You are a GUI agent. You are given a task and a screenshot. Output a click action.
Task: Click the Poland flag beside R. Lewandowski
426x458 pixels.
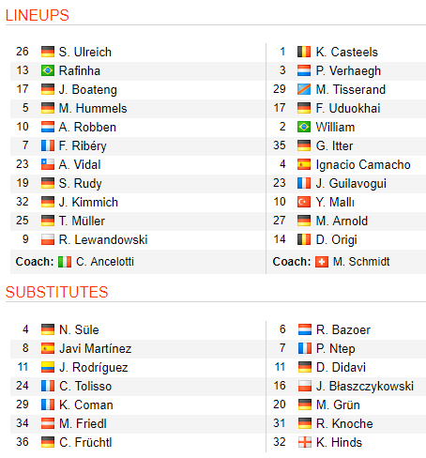point(48,239)
